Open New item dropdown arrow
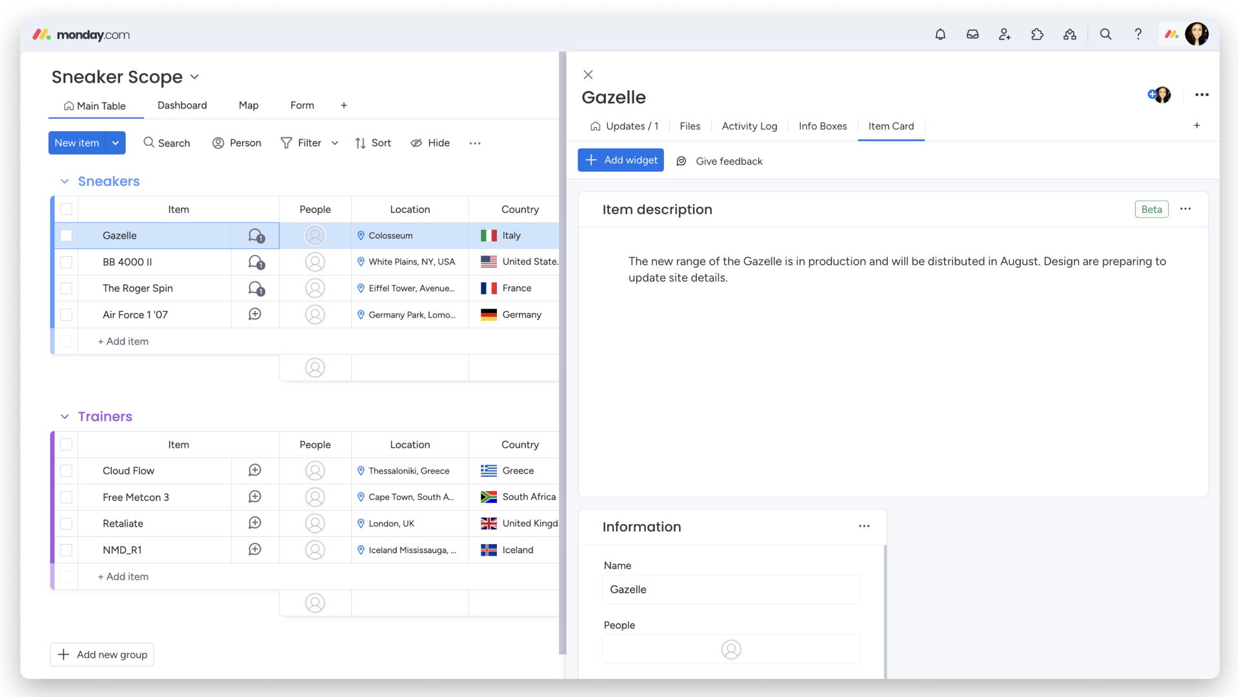 click(x=116, y=143)
